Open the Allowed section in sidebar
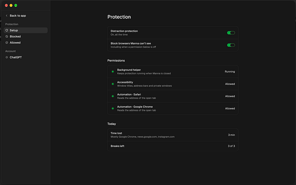The width and height of the screenshot is (296, 185). pos(26,42)
